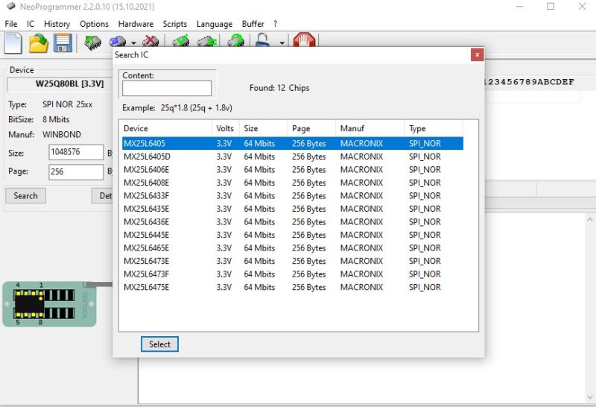Image resolution: width=596 pixels, height=407 pixels.
Task: Select the MX25L6465E row
Action: (293, 248)
